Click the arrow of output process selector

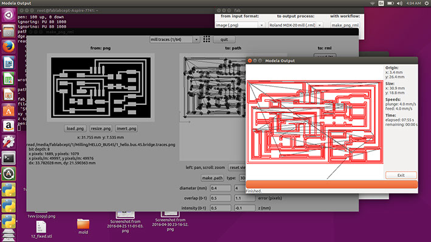coord(320,25)
